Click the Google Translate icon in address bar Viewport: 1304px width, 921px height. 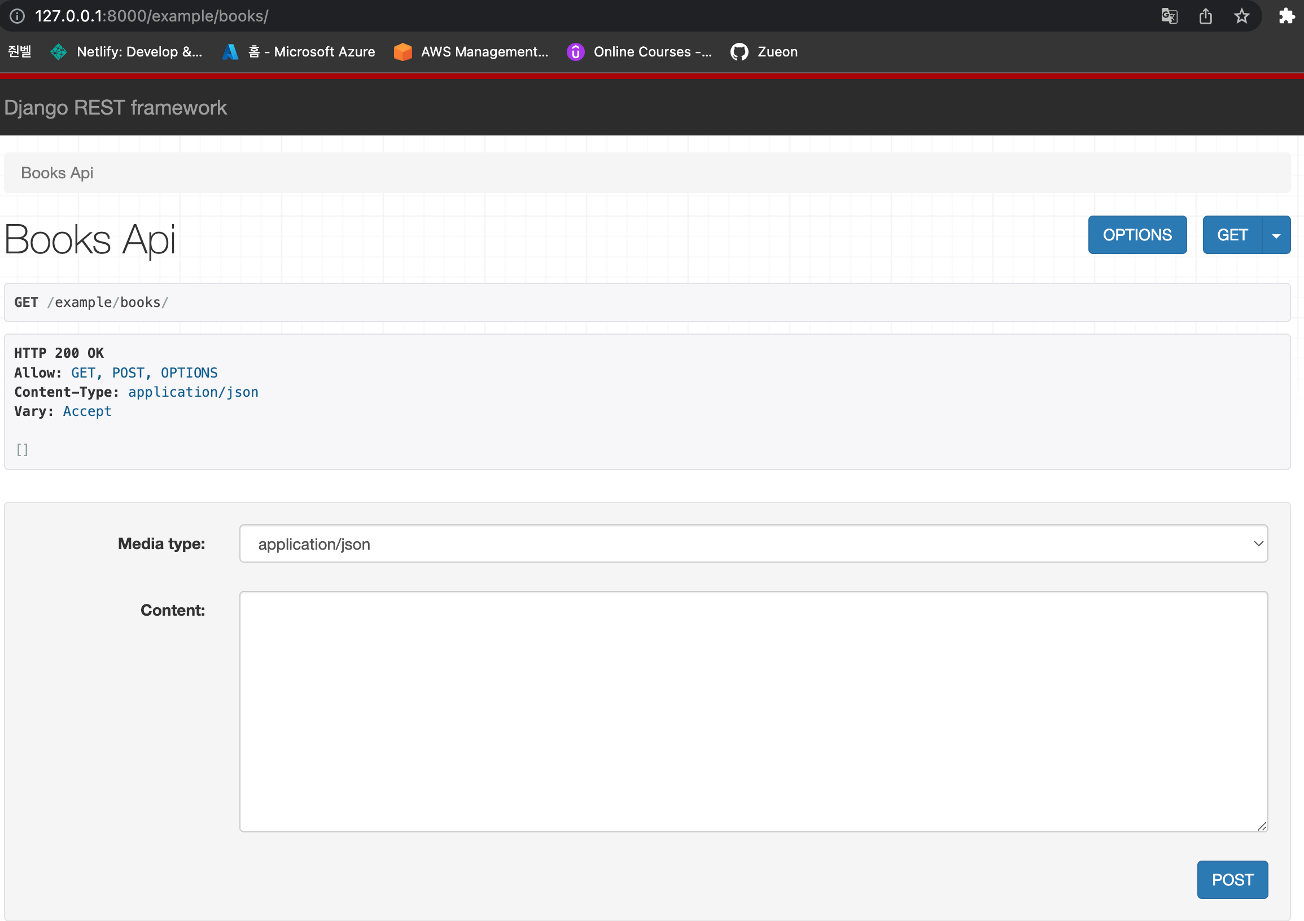(1169, 16)
